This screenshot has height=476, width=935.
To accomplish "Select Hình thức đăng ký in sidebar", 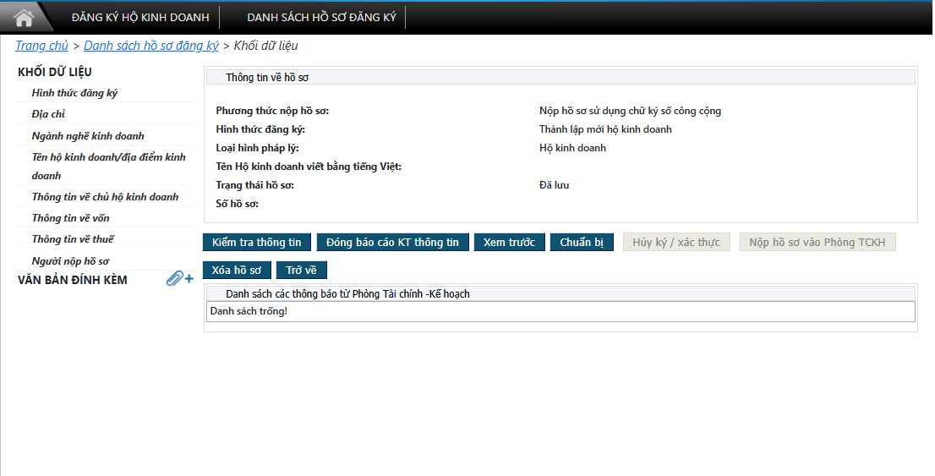I will (x=74, y=93).
